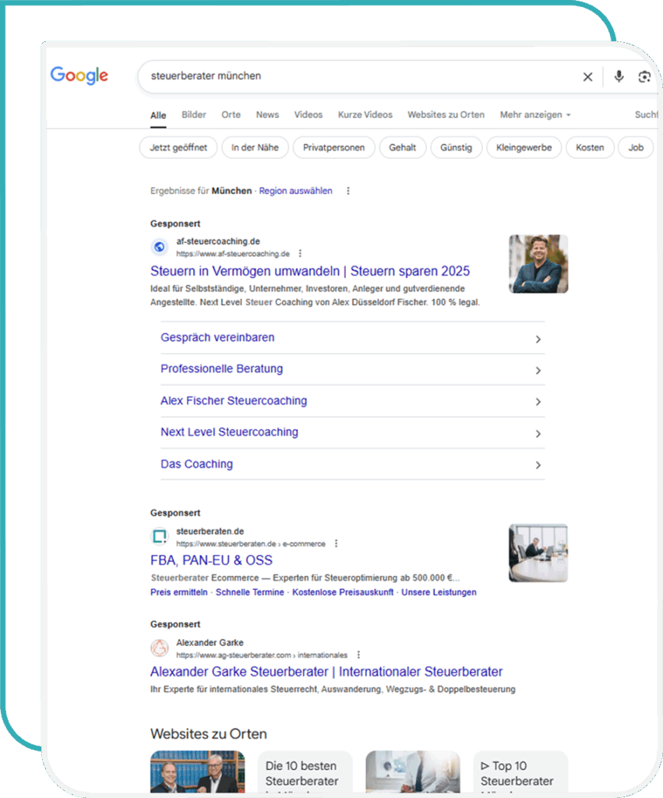Click the Google logo

click(79, 76)
